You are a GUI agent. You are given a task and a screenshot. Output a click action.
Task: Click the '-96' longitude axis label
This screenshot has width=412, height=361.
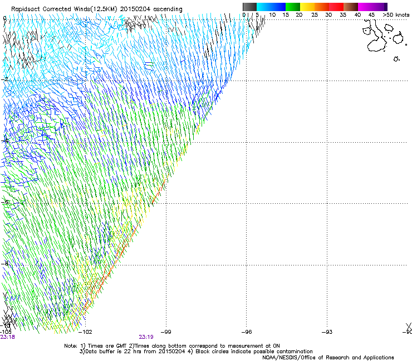tap(247, 332)
